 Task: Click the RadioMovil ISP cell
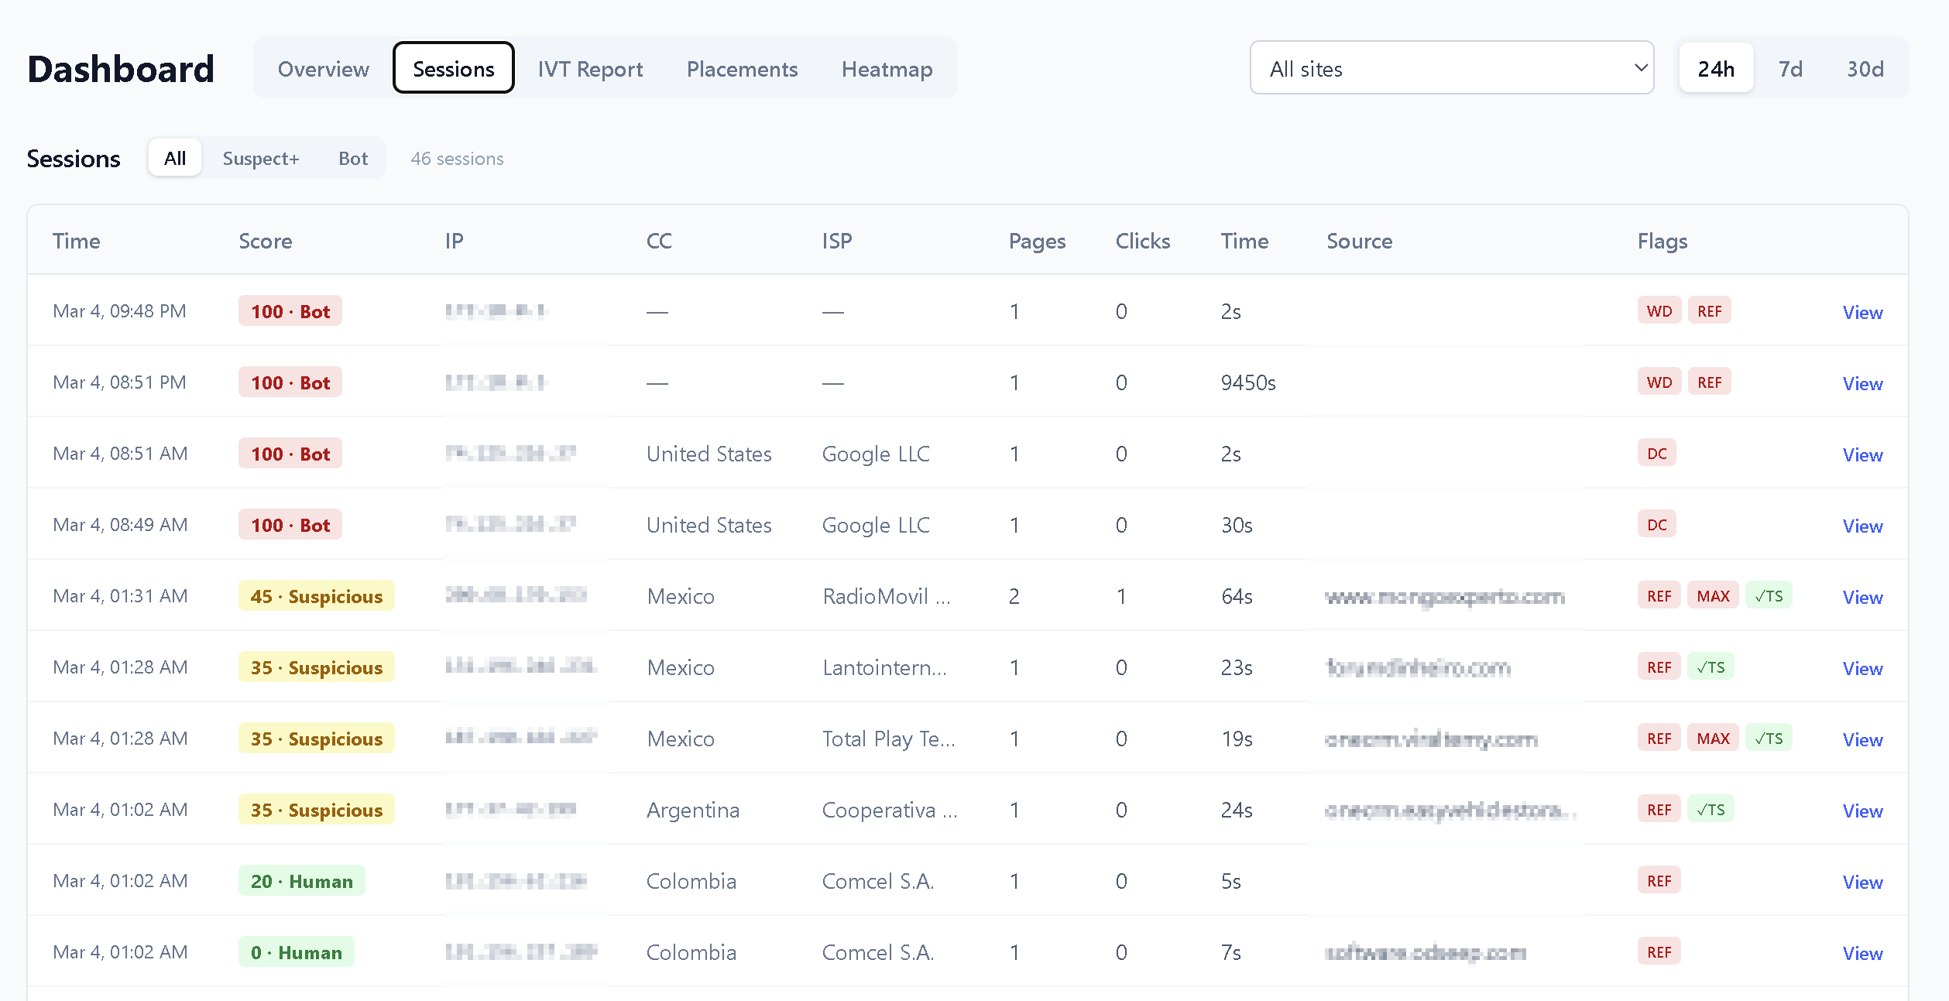tap(886, 596)
